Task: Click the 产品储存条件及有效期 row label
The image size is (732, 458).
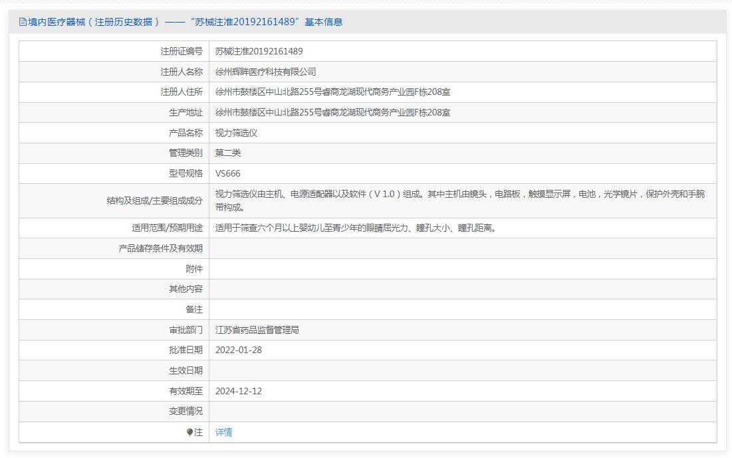Action: [160, 248]
